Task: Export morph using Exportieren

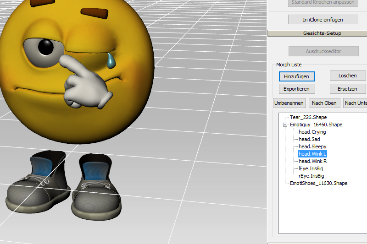Action: 297,89
